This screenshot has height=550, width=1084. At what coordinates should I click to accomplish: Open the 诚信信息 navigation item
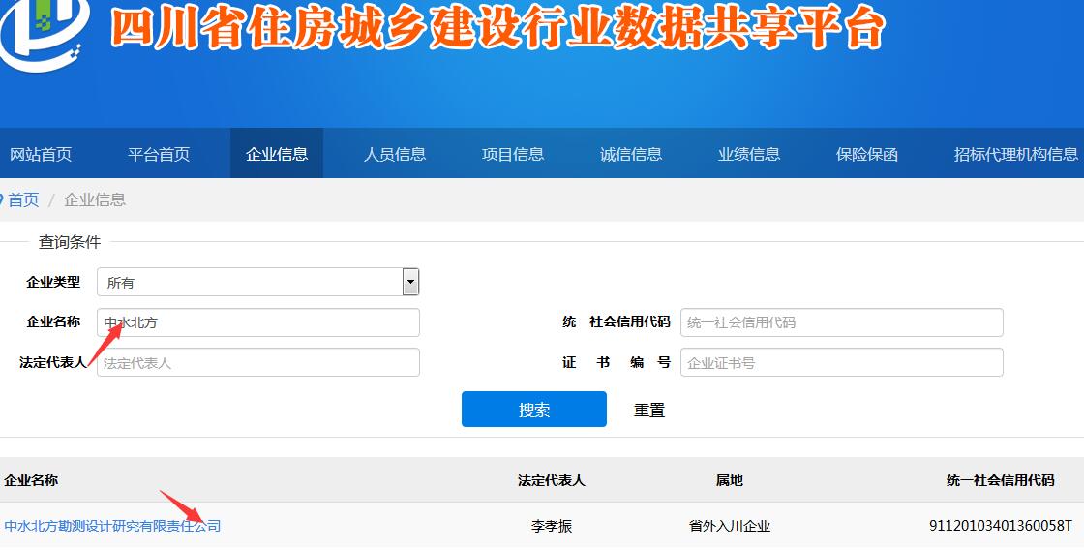coord(631,154)
